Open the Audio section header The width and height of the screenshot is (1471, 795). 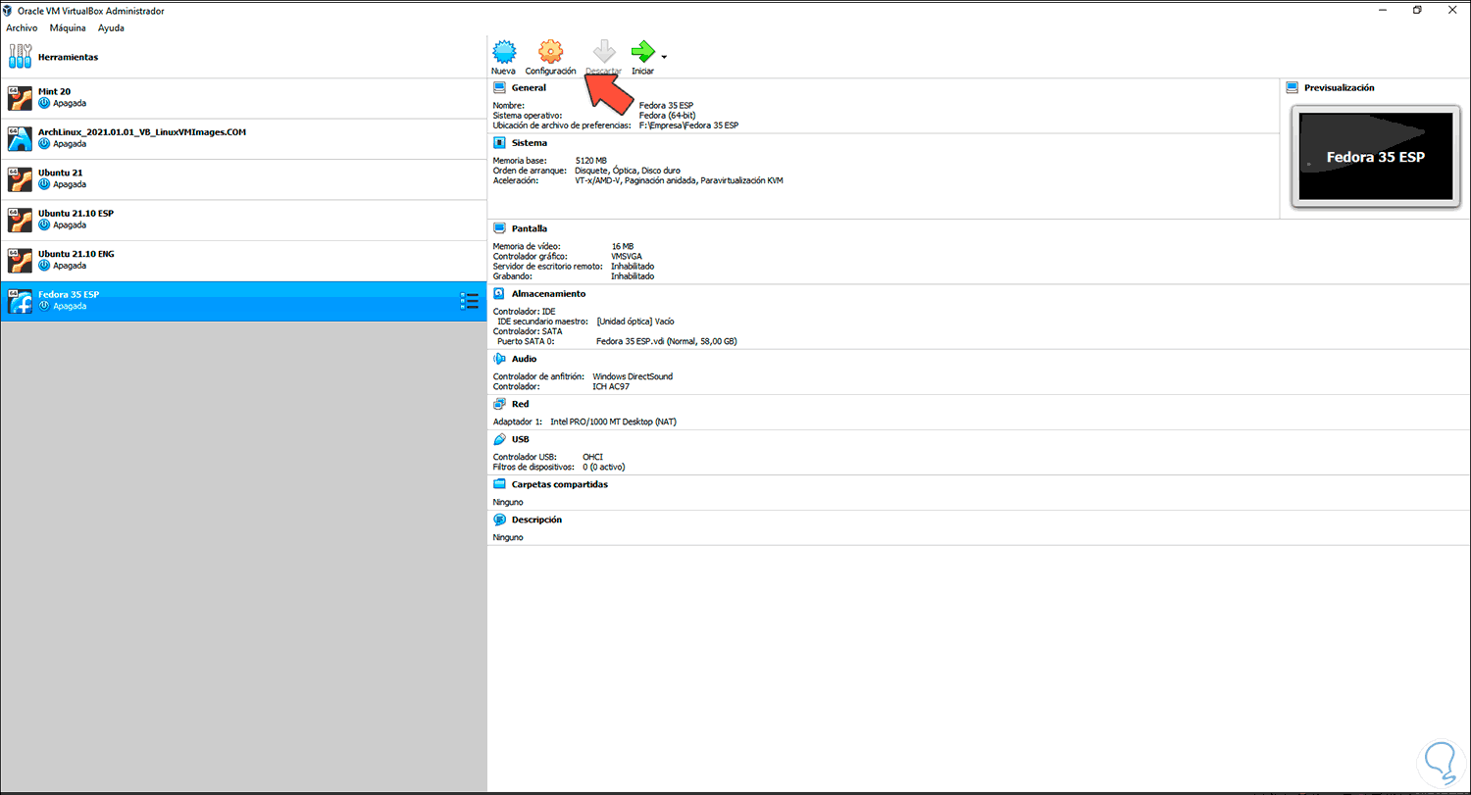[524, 359]
